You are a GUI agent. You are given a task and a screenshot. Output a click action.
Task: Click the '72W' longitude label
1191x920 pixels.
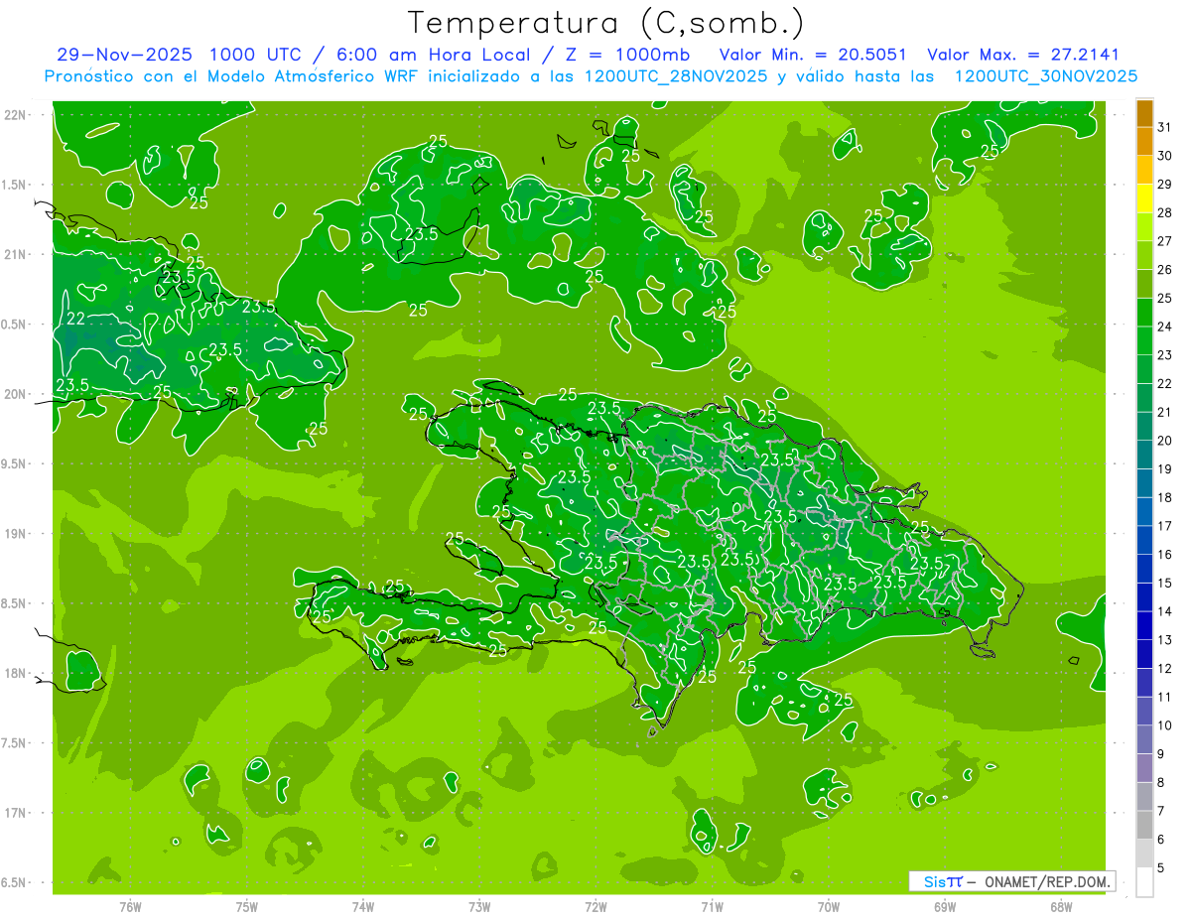595,907
